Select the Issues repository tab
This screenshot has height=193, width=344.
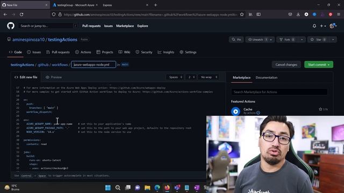pyautogui.click(x=34, y=52)
